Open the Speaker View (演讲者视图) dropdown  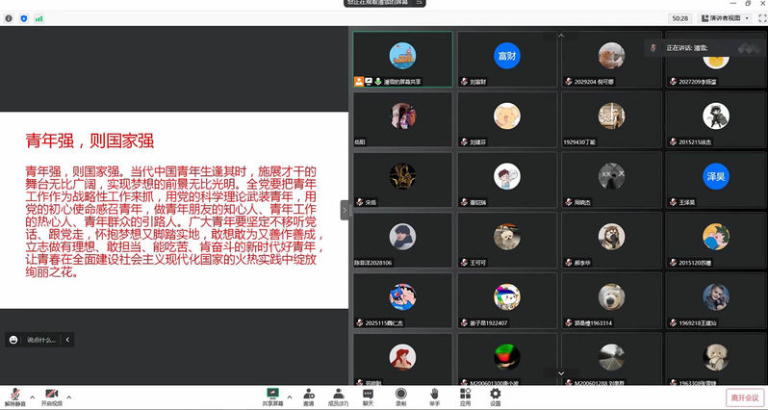coord(729,17)
